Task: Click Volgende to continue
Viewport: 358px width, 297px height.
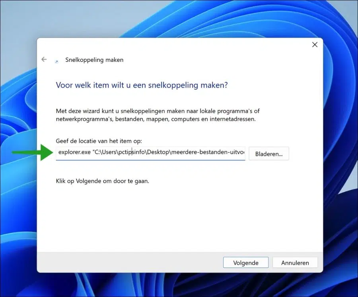Action: 246,262
